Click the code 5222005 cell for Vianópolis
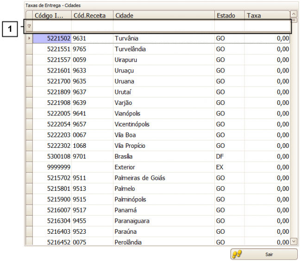301x261 pixels. pos(52,114)
